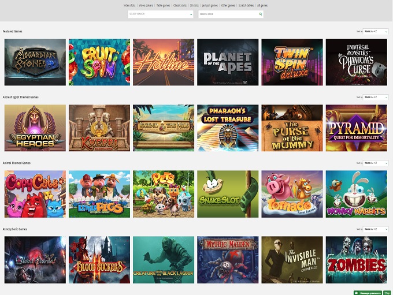The image size is (393, 295).
Task: Select the Zombies game thumbnail
Action: 356,259
